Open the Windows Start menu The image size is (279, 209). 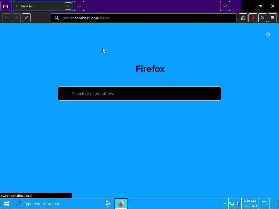click(7, 204)
